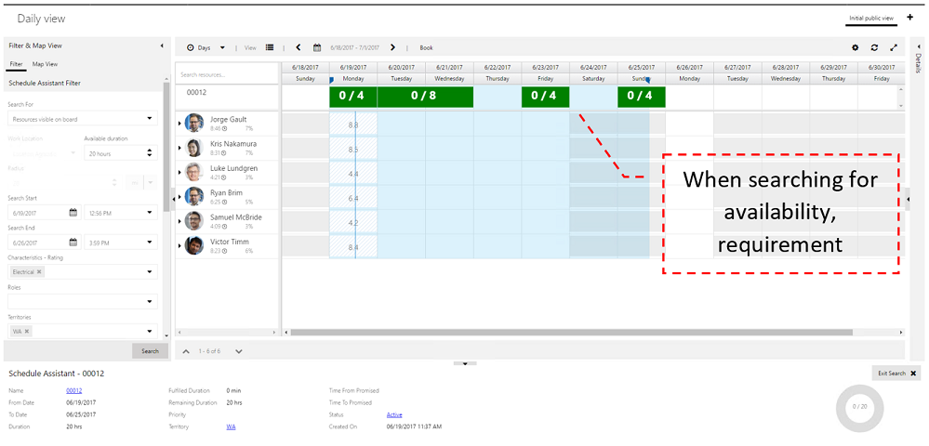Image resolution: width=929 pixels, height=446 pixels.
Task: Click the Search button in filter panel
Action: 150,351
